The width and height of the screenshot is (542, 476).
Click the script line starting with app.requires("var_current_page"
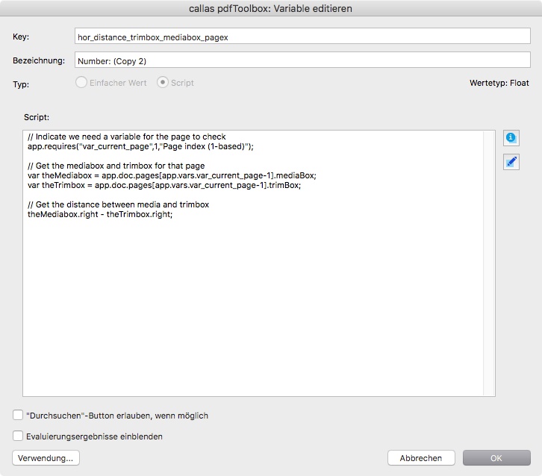click(x=140, y=146)
